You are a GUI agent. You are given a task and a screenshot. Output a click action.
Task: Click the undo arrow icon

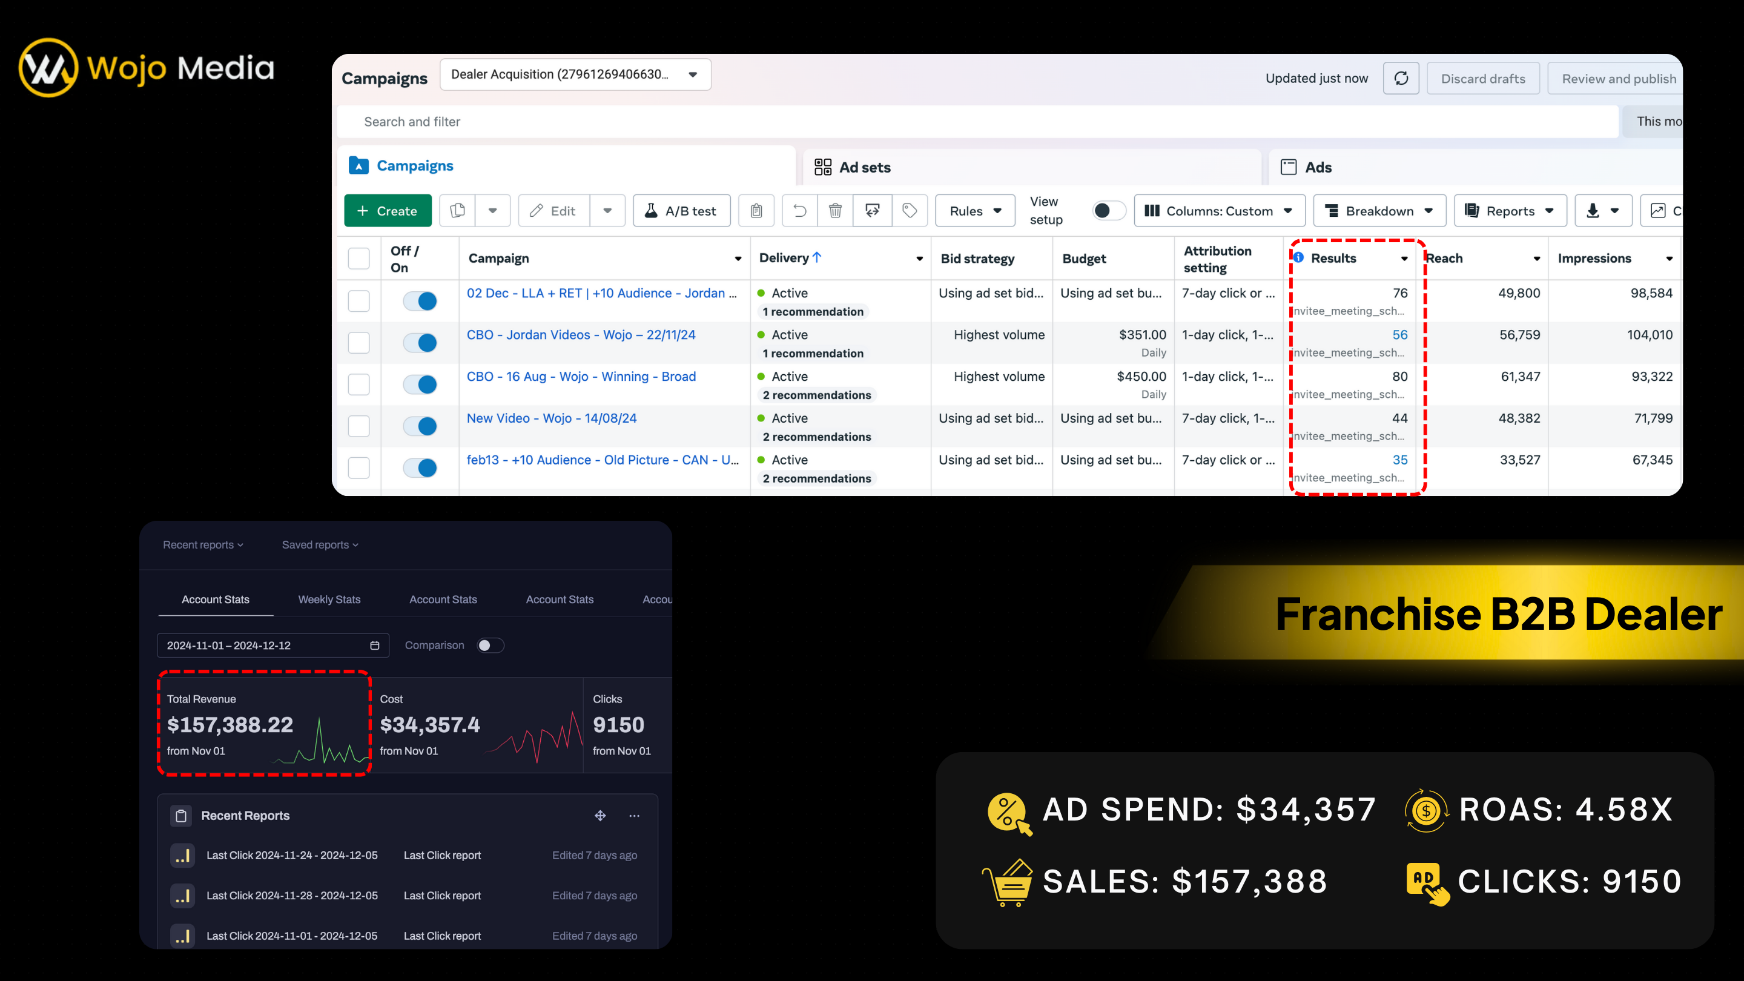click(799, 211)
